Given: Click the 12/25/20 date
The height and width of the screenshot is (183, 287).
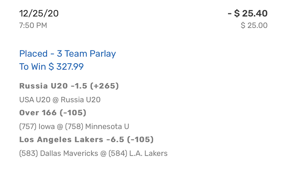Looking at the screenshot, I should (x=39, y=13).
